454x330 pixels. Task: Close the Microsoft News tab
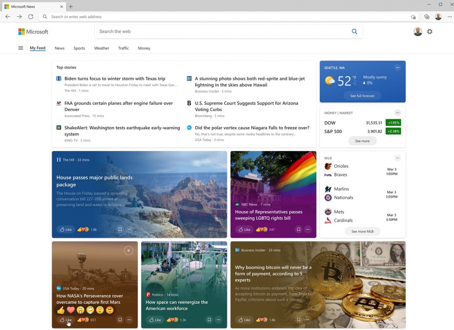[61, 6]
